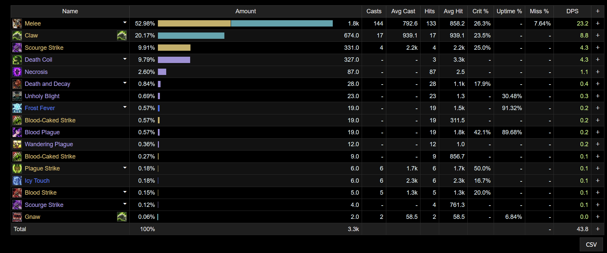Expand the 0.12% Scourge Strike dropdown arrow
The image size is (607, 253).
[125, 204]
